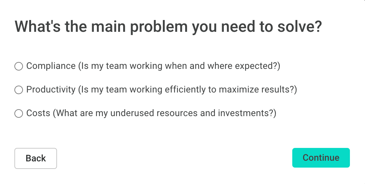Select the Compliance radio button
This screenshot has width=365, height=184.
tap(19, 66)
